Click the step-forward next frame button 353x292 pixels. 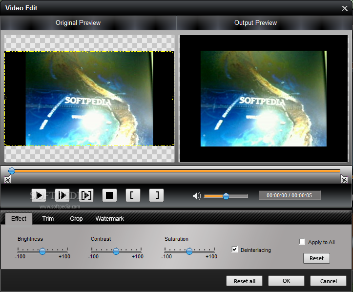point(62,195)
